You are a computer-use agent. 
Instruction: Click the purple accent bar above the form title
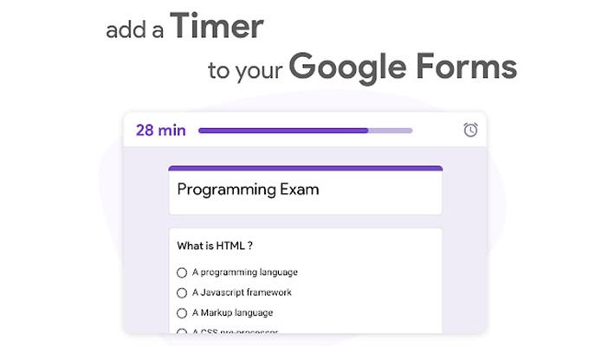coord(306,168)
